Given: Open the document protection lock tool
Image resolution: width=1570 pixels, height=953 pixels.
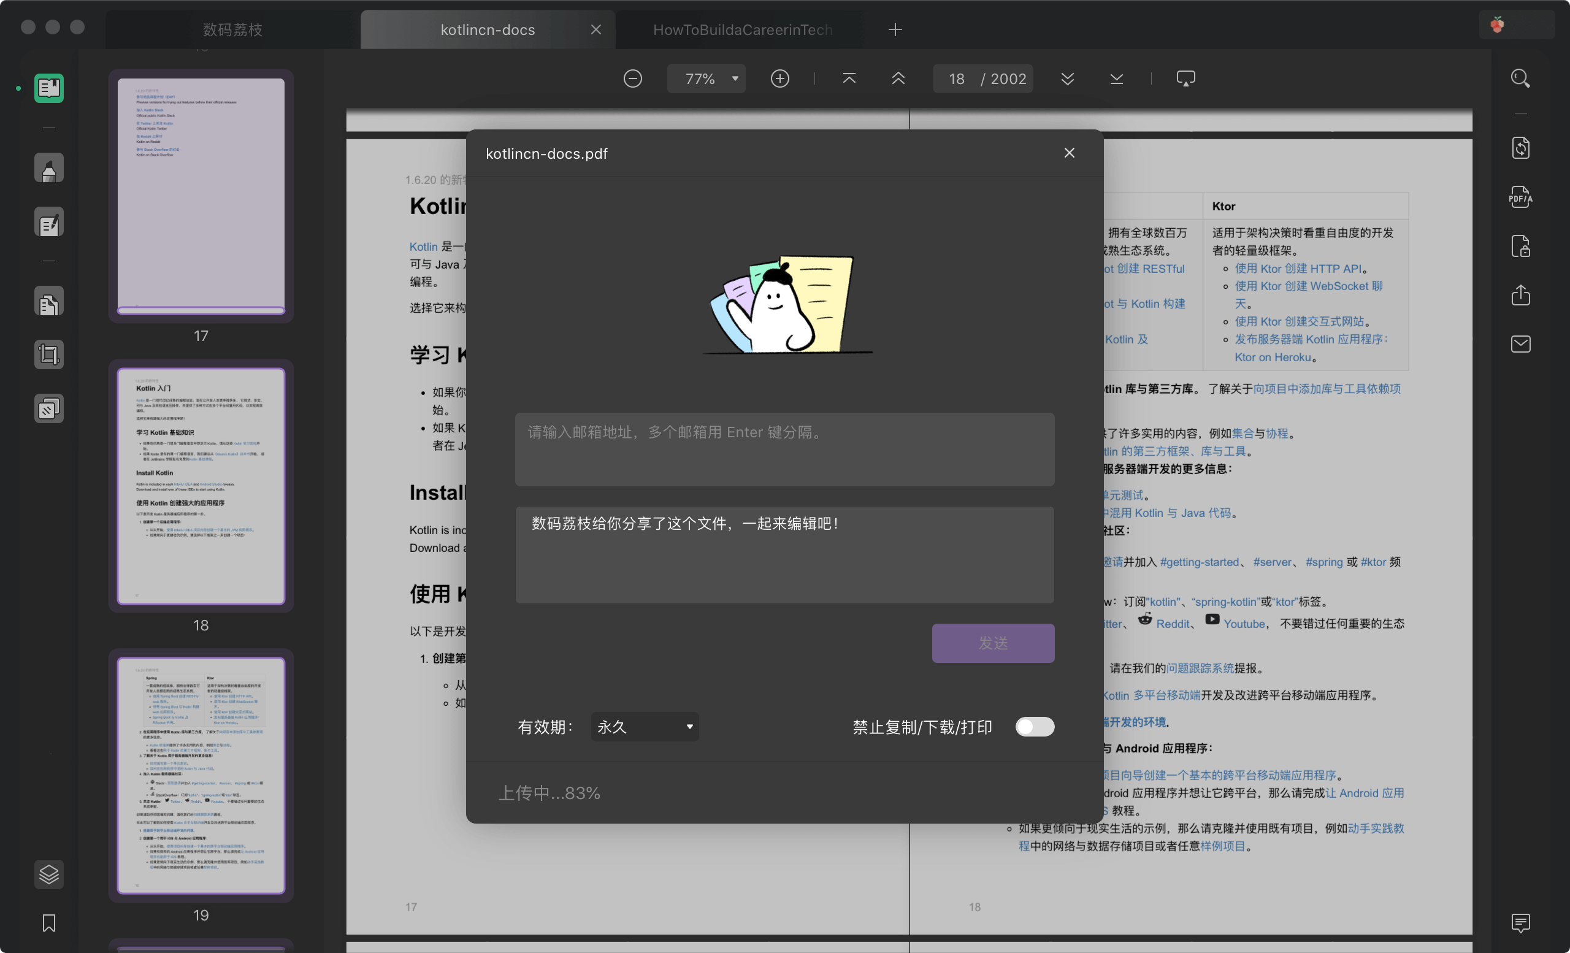Looking at the screenshot, I should point(1520,247).
